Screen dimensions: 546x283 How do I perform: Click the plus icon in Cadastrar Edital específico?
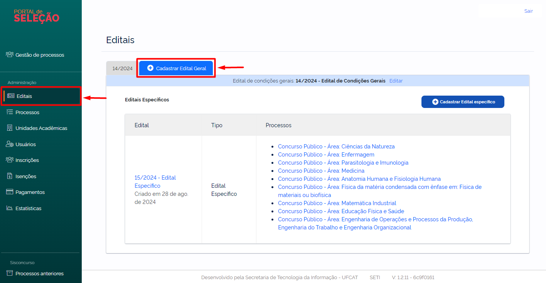(x=435, y=102)
